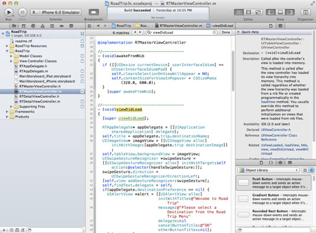Screen dimensions: 316x233
Task: Stop the running task
Action: coord(22,12)
